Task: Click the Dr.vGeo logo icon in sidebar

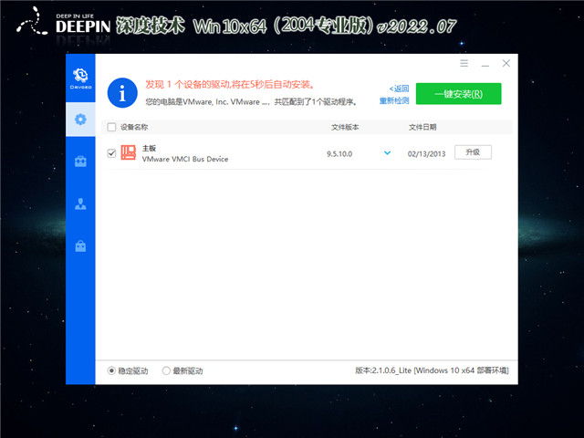Action: [x=80, y=78]
